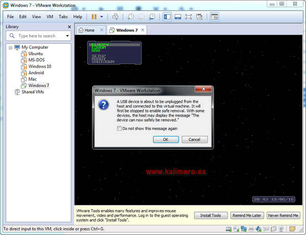
Task: Click the Remind Me Later button
Action: point(247,215)
